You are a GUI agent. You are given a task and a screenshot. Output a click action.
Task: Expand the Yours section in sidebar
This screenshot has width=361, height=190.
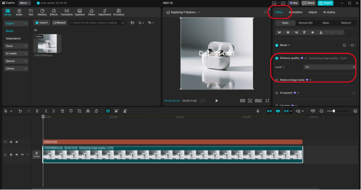tap(16, 46)
